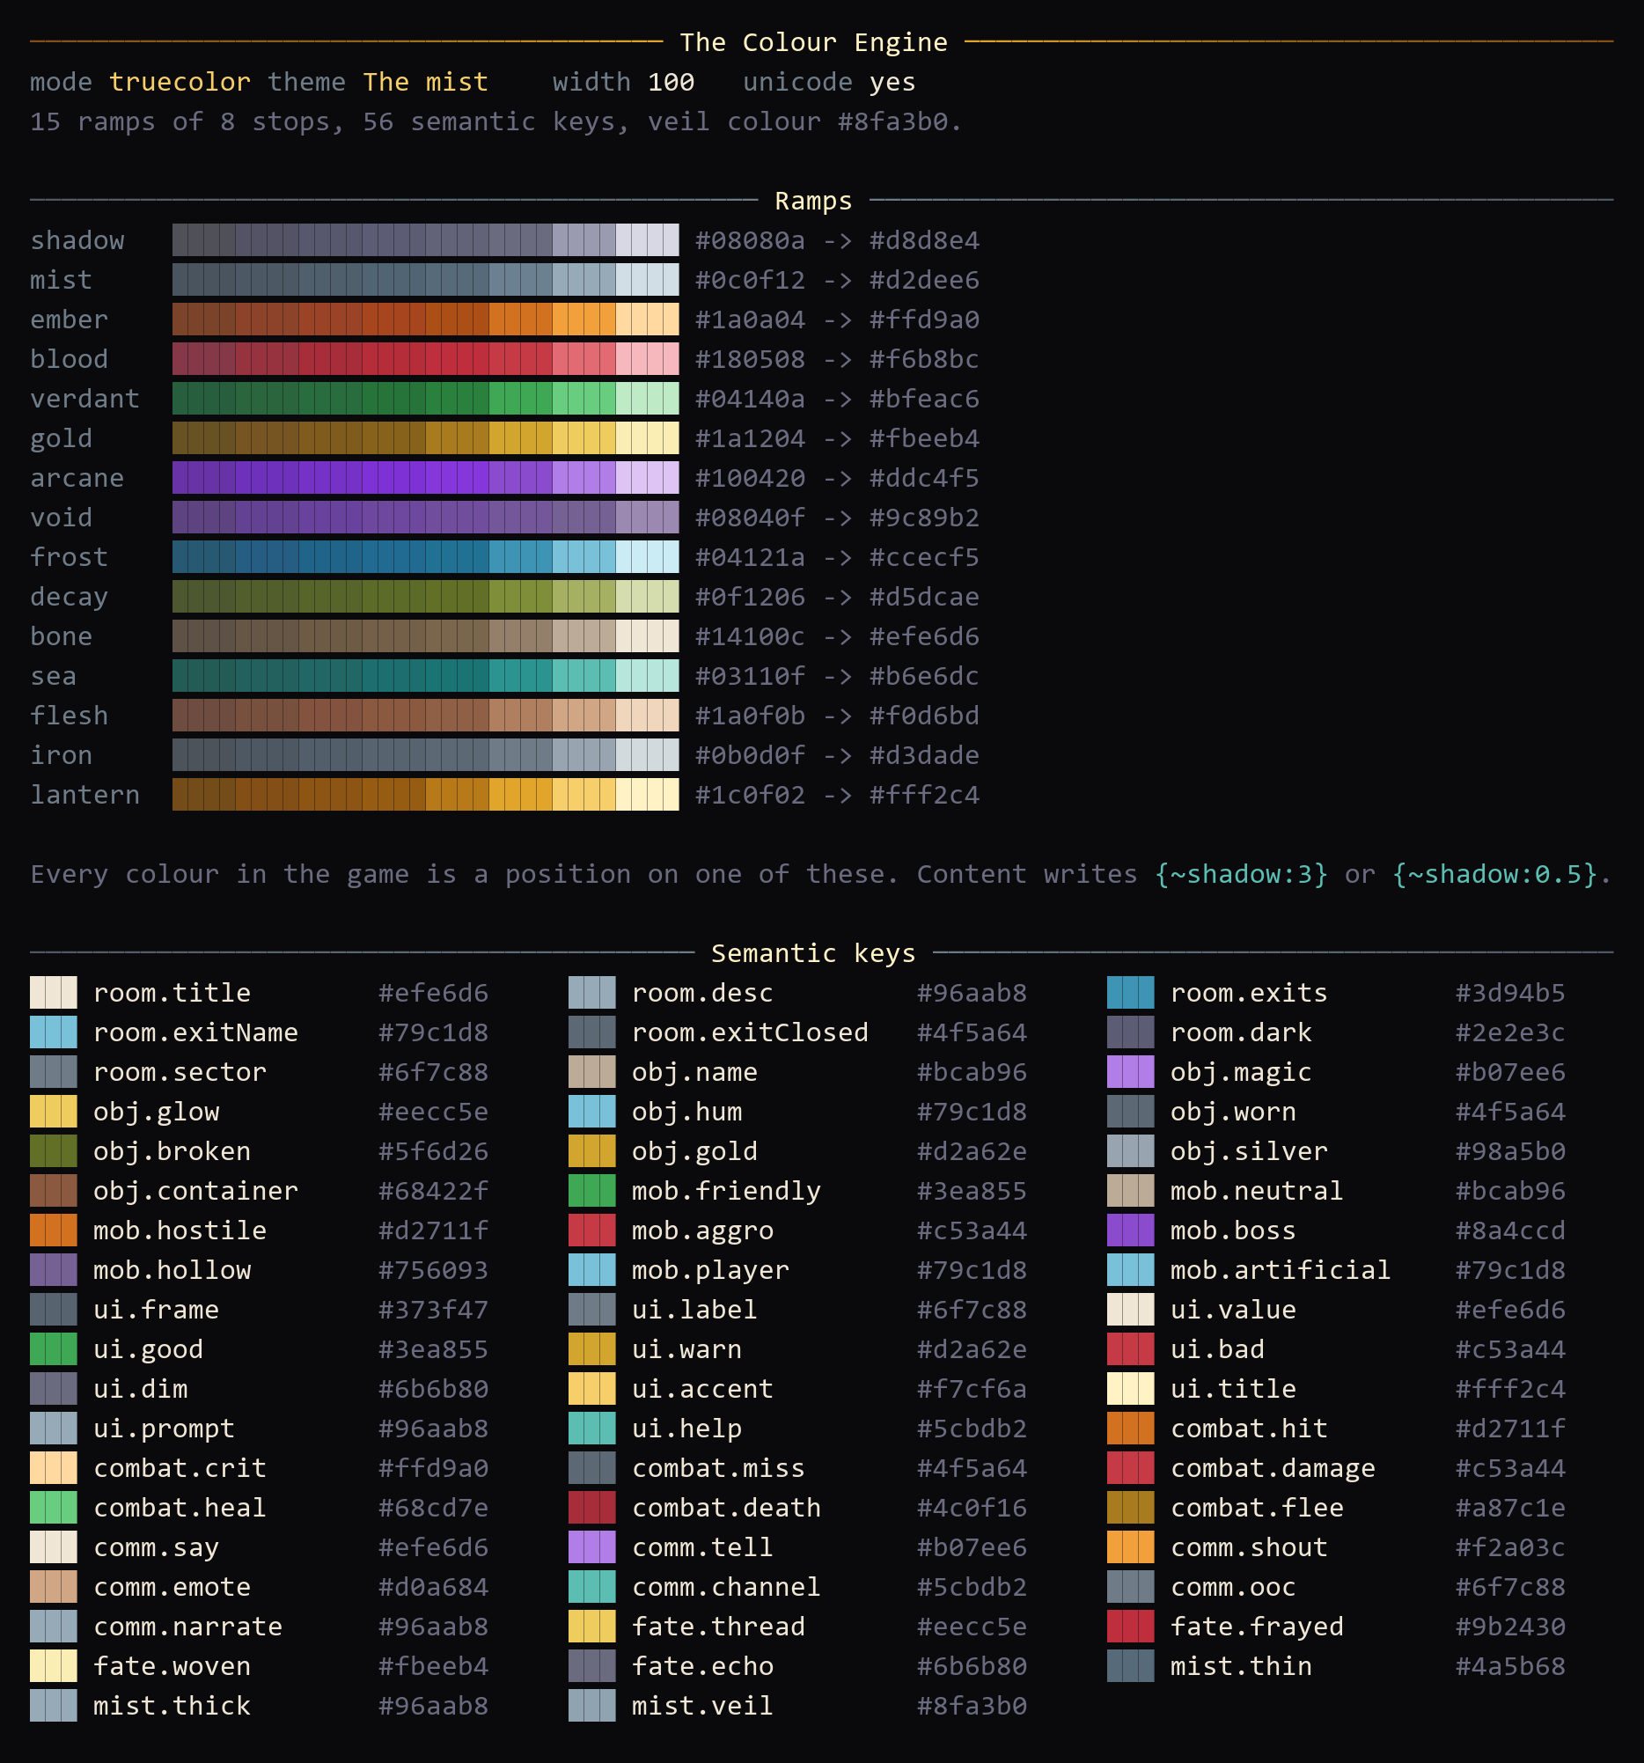Click the 'void' ramp label

(x=62, y=517)
